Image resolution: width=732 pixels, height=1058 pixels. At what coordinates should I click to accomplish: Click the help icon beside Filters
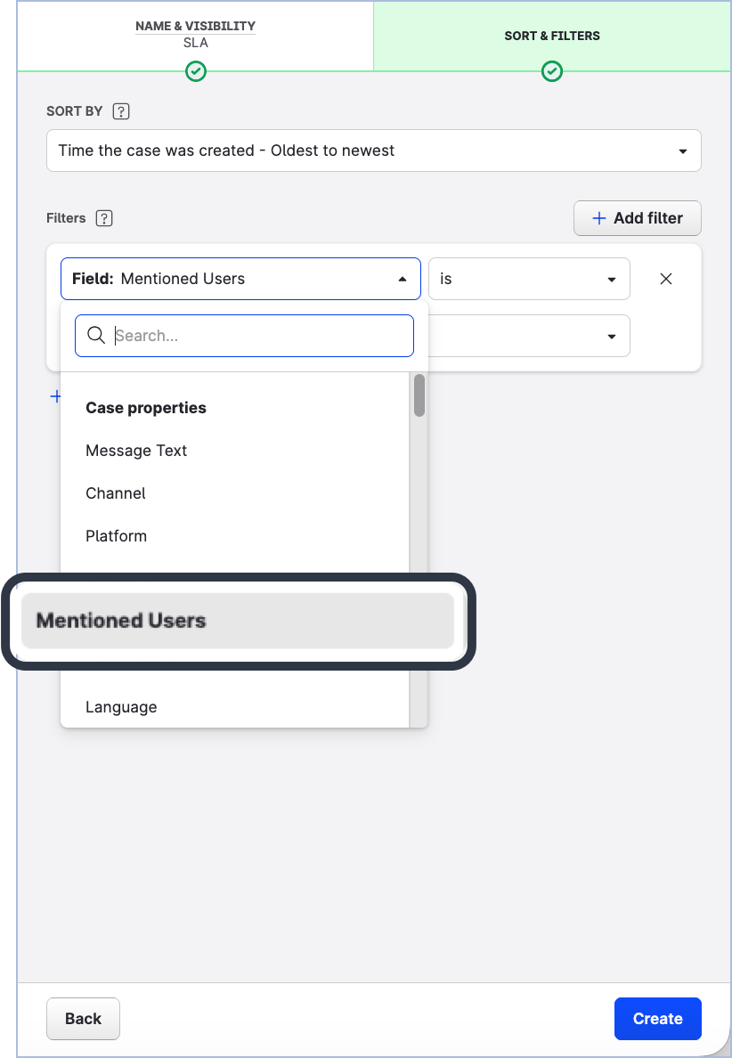(x=104, y=218)
